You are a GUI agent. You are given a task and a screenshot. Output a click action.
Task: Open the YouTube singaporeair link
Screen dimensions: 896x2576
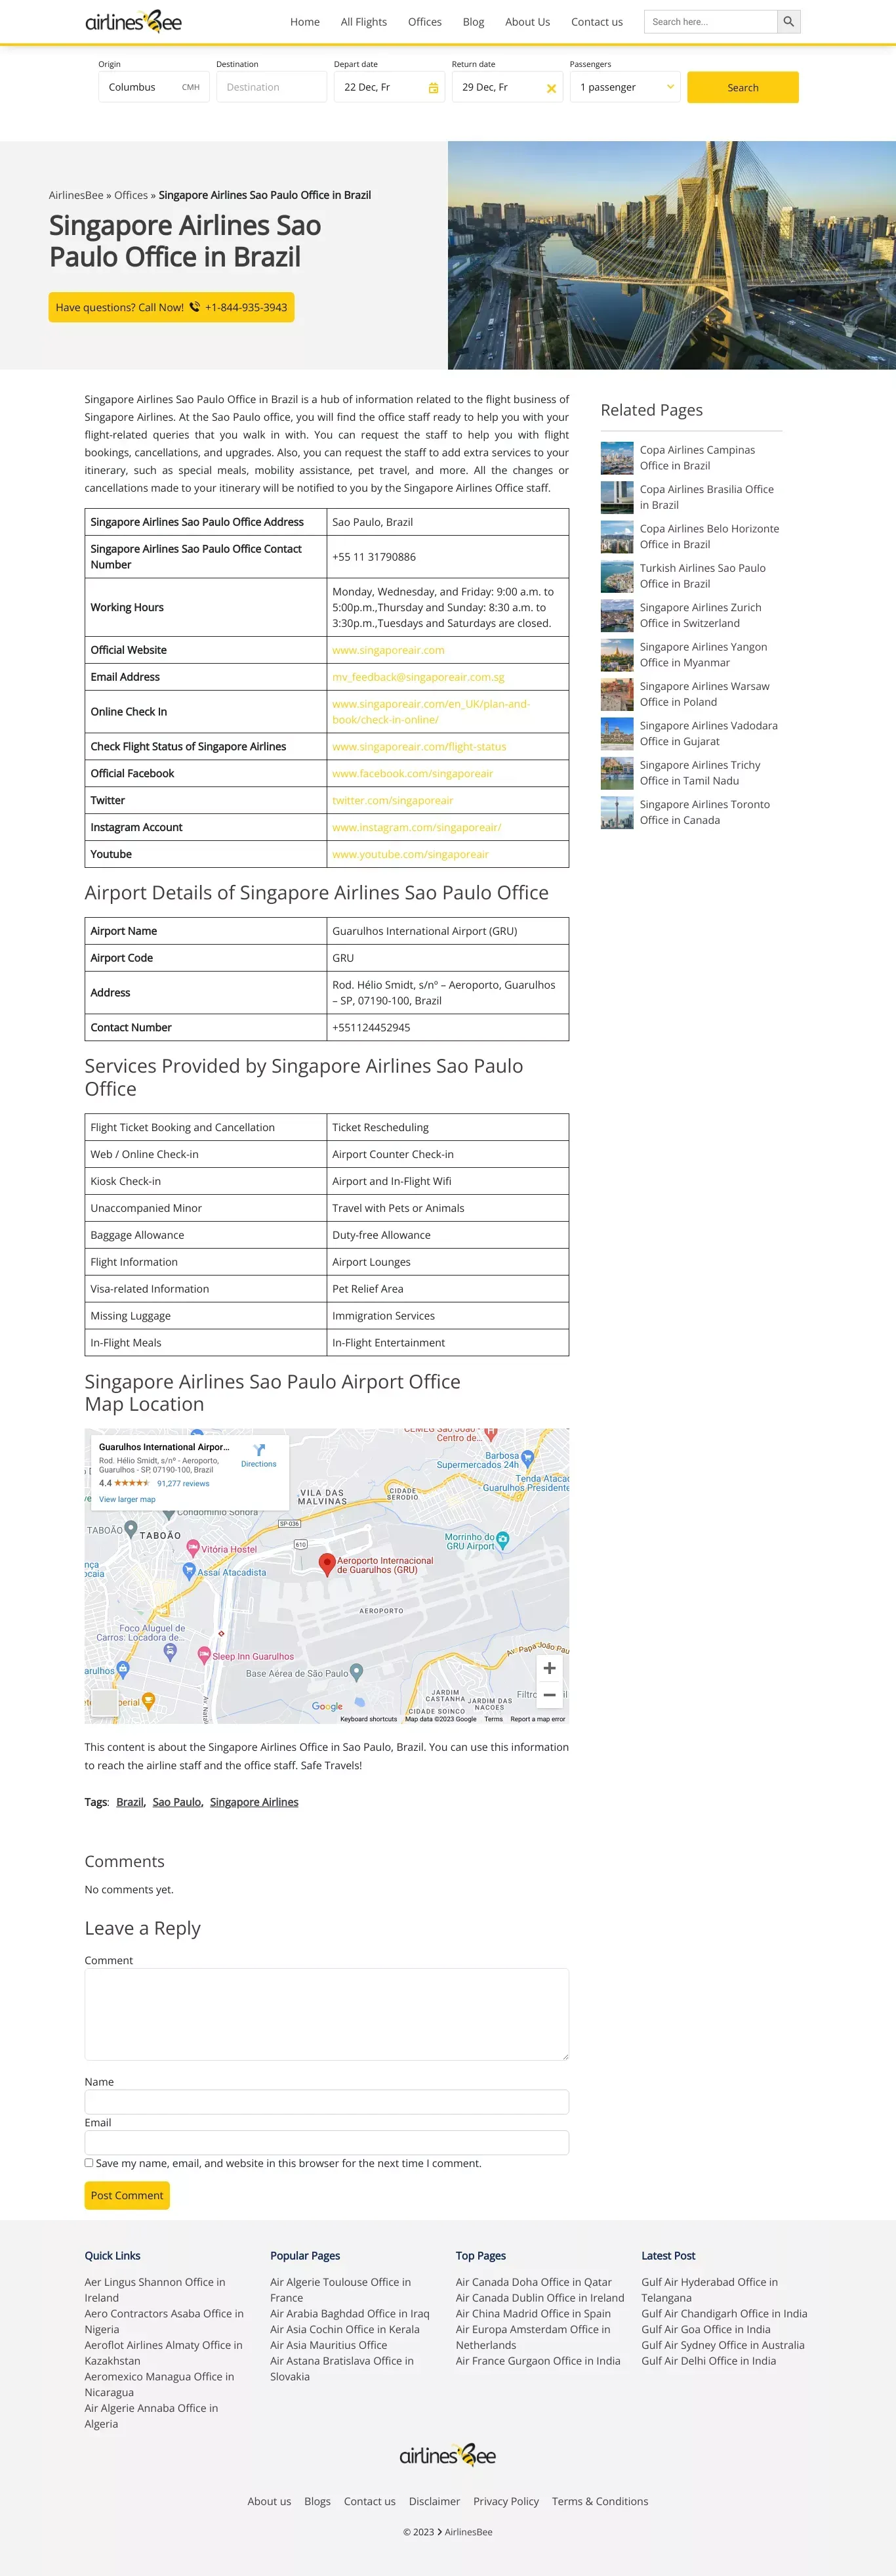(x=409, y=855)
